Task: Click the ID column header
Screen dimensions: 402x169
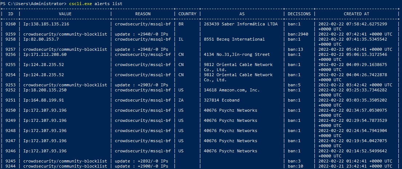Action: (11, 14)
